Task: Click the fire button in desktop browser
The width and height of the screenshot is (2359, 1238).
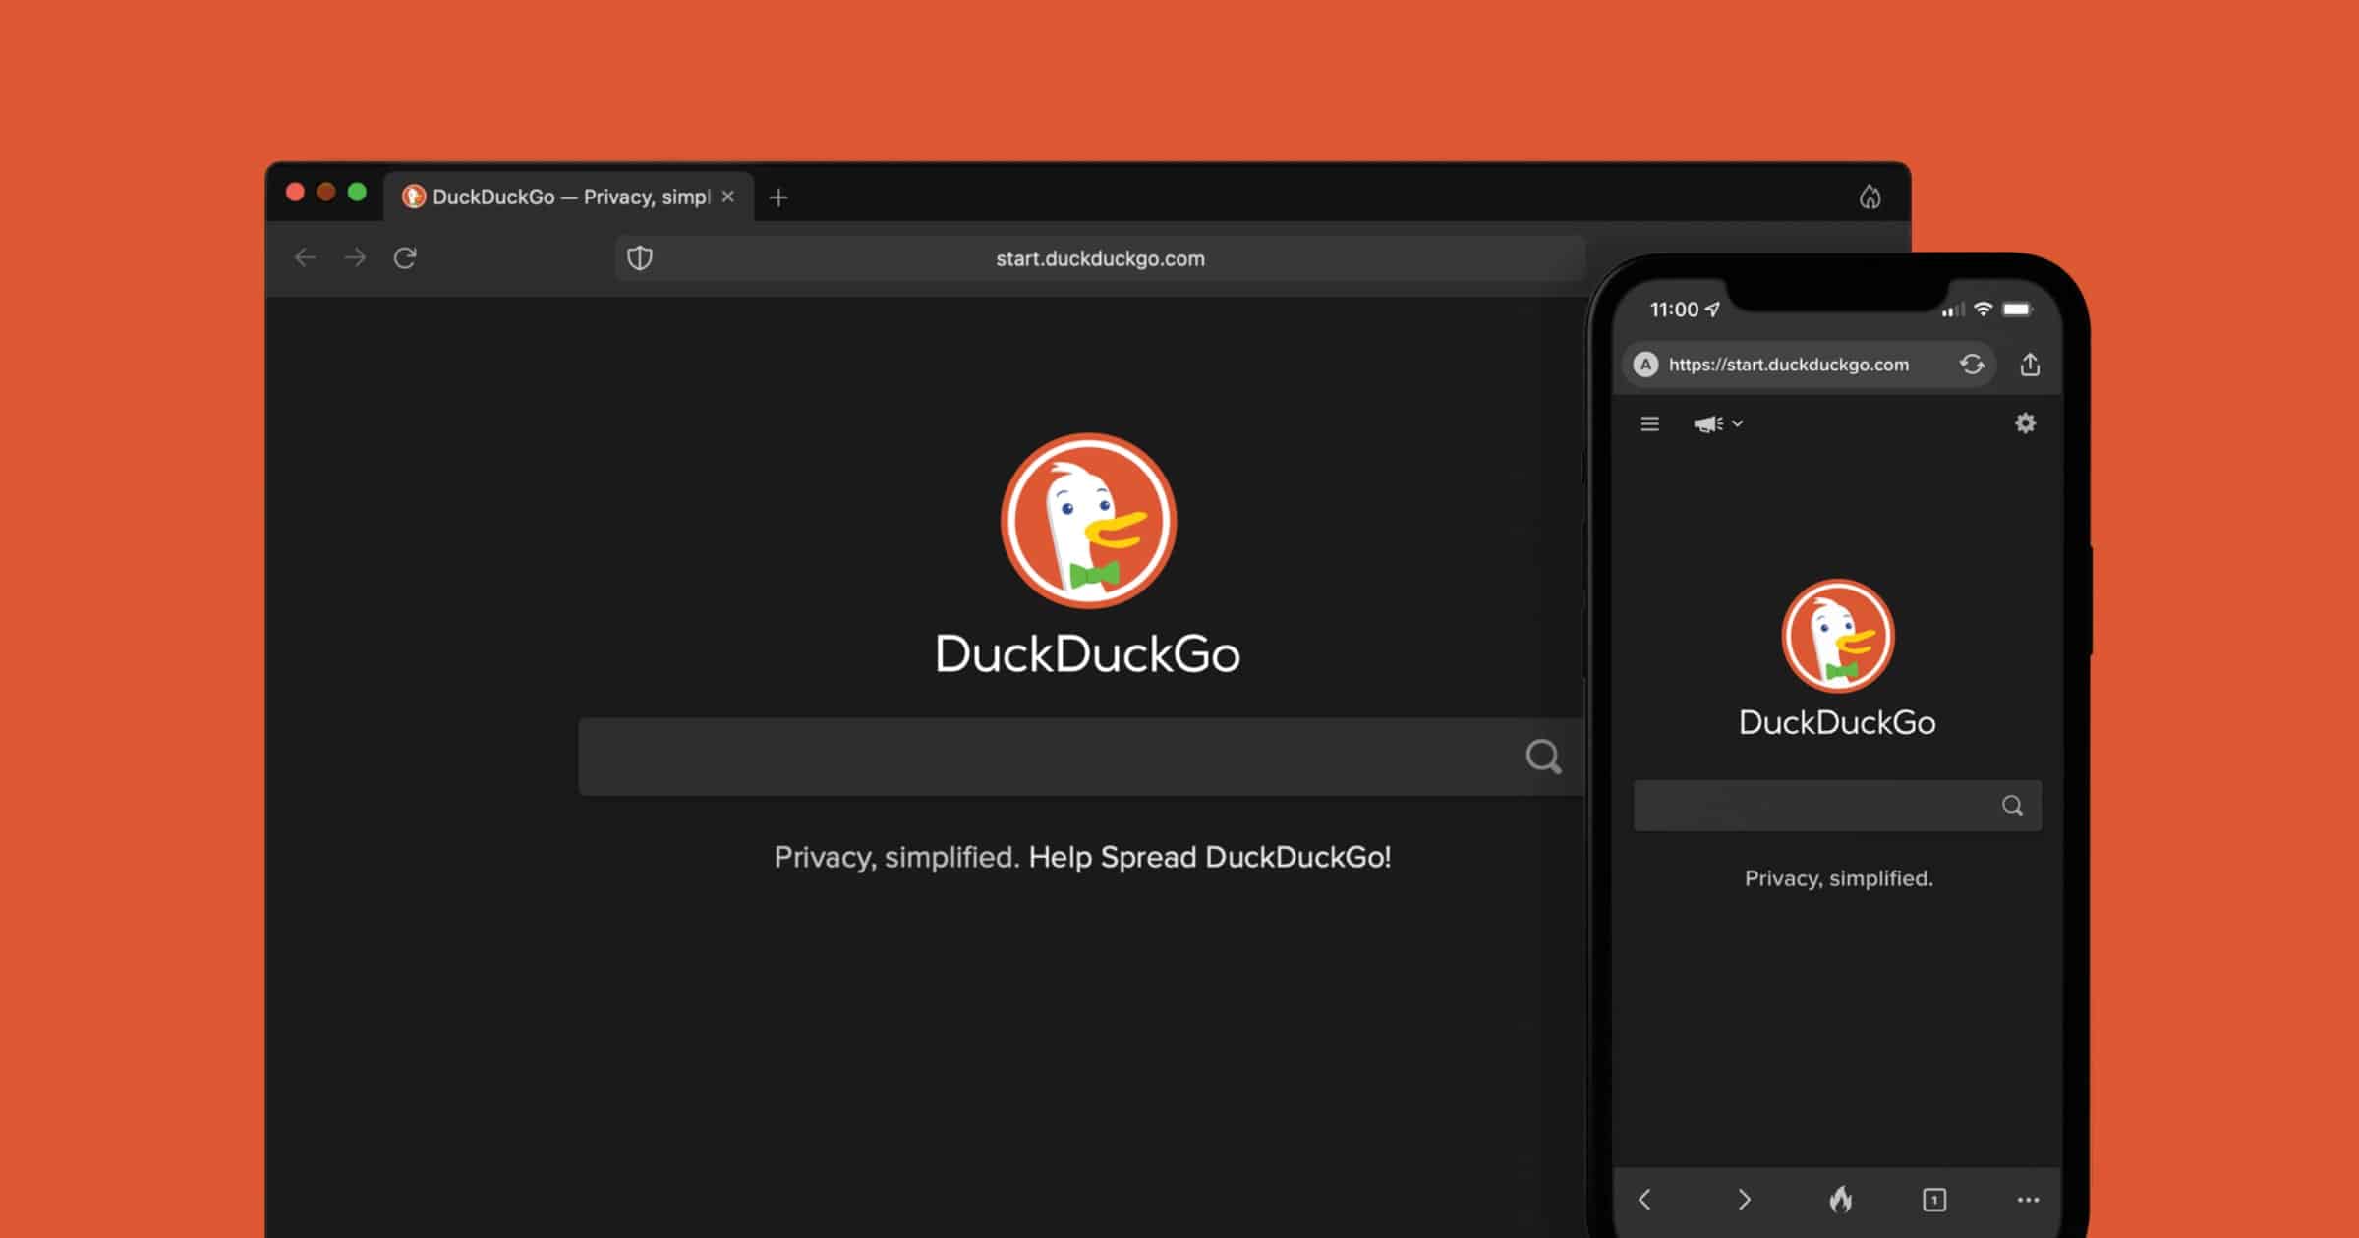Action: pos(1870,197)
